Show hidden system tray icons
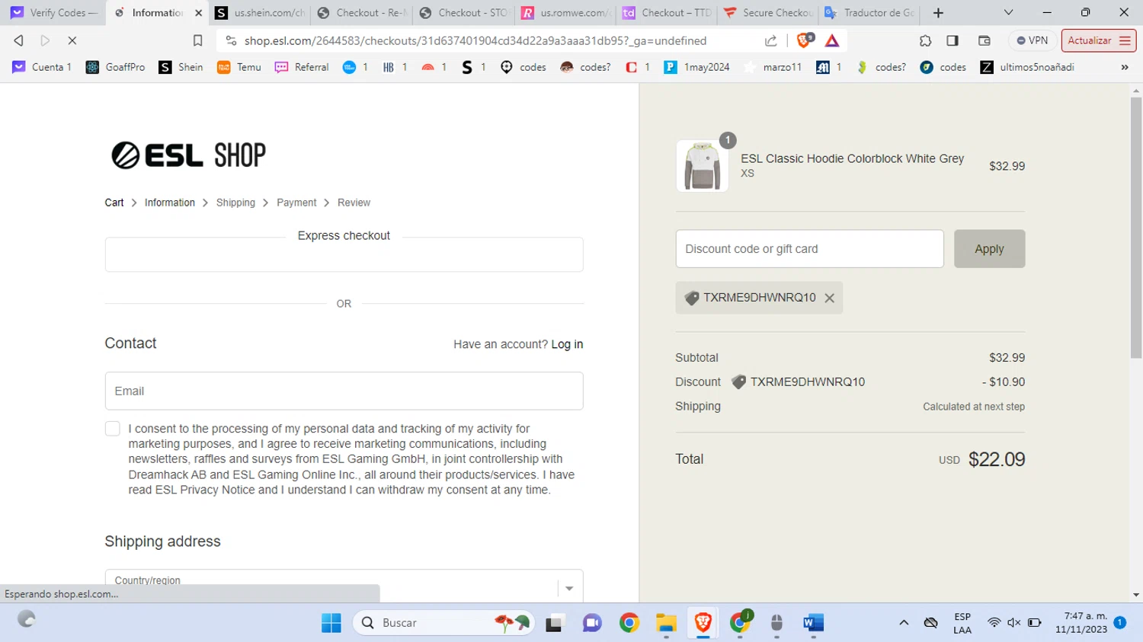Viewport: 1143px width, 642px height. (x=904, y=623)
